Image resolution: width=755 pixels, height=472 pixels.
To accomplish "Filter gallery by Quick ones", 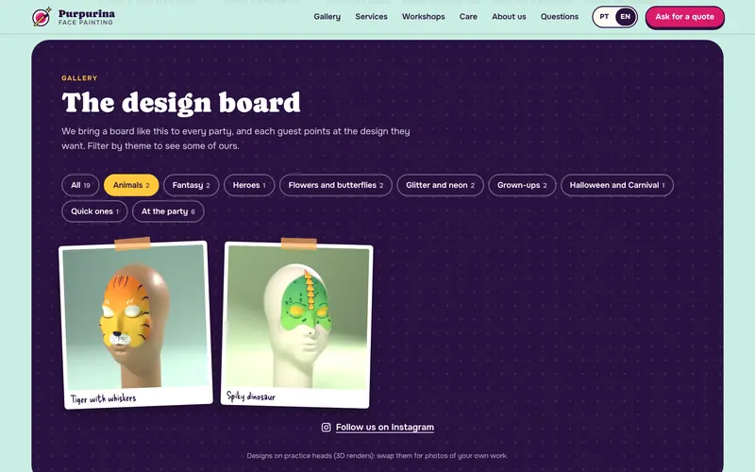I will 94,211.
